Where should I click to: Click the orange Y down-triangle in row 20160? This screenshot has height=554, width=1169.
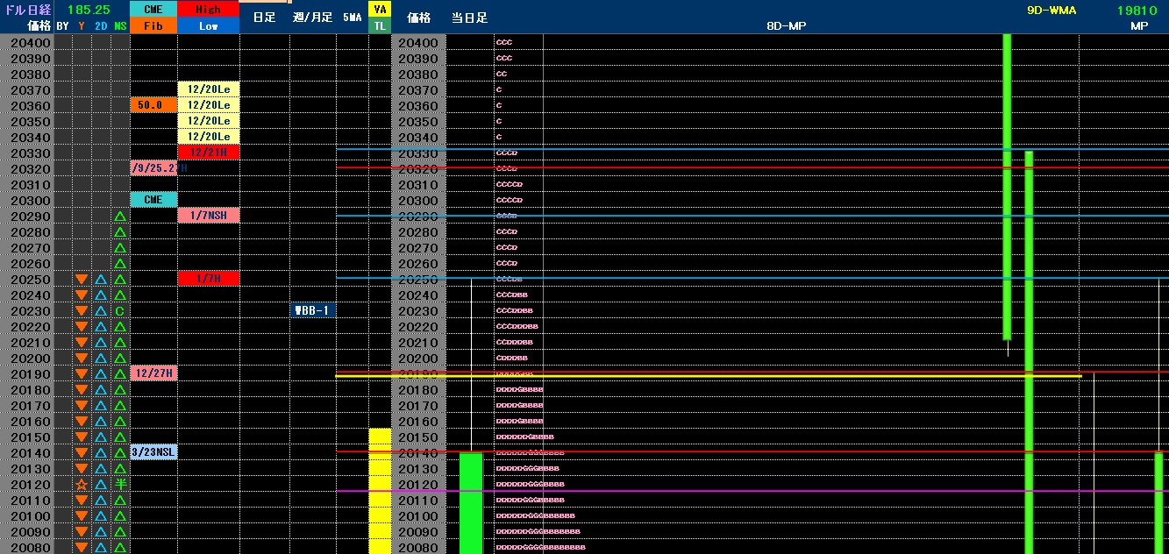82,422
